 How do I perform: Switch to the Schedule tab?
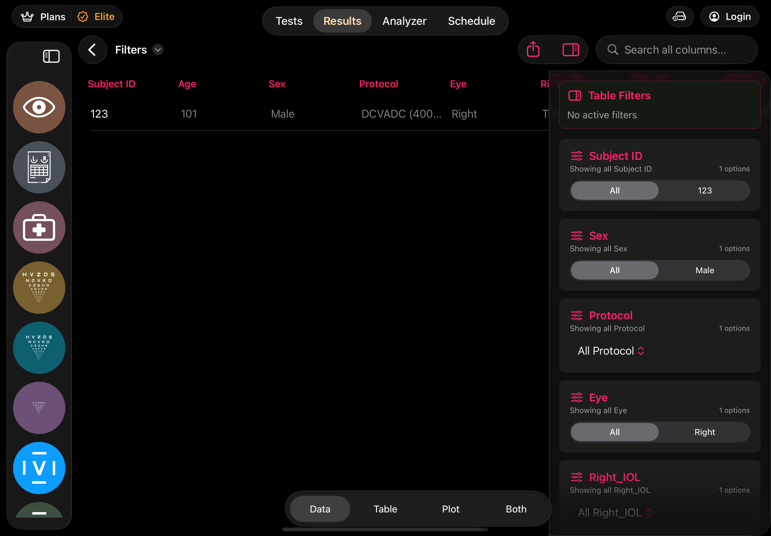tap(472, 21)
